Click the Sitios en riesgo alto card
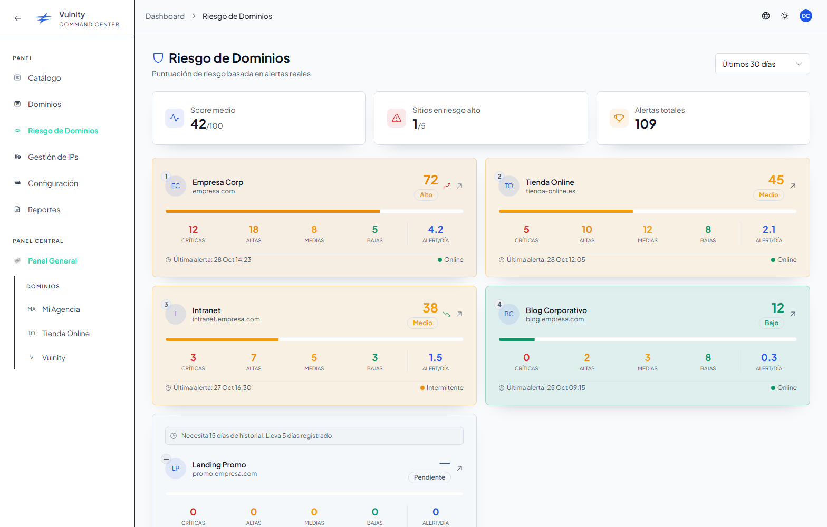This screenshot has height=527, width=827. (x=480, y=118)
